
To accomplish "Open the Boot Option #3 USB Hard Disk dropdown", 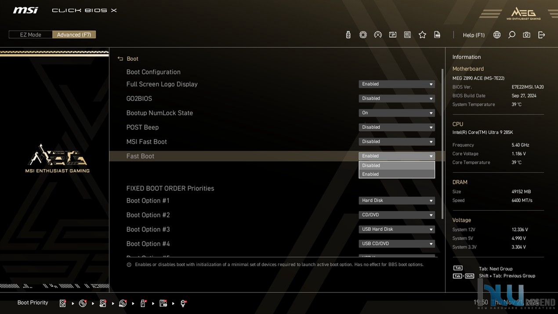I will click(x=397, y=229).
